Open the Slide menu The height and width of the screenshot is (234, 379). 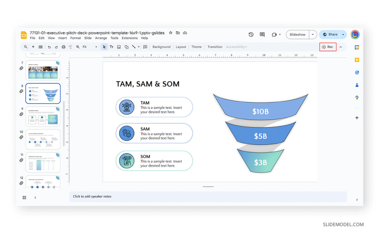pos(88,38)
